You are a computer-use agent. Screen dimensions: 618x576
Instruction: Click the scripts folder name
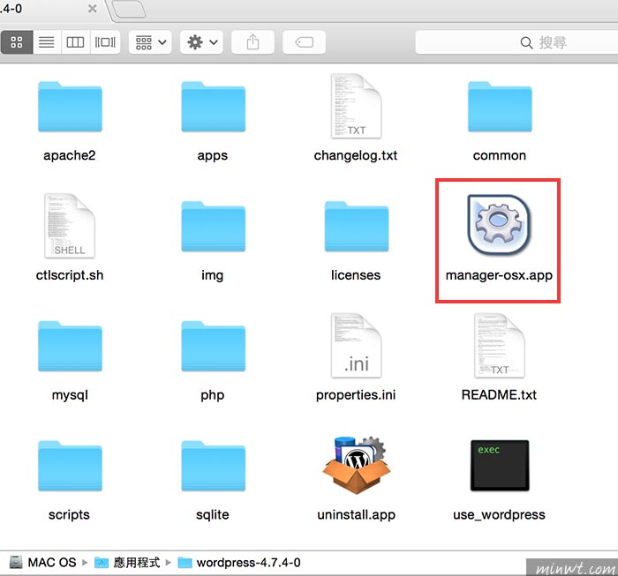tap(70, 515)
